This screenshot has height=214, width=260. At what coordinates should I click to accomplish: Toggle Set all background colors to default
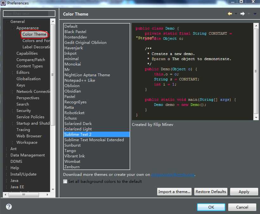[65, 181]
